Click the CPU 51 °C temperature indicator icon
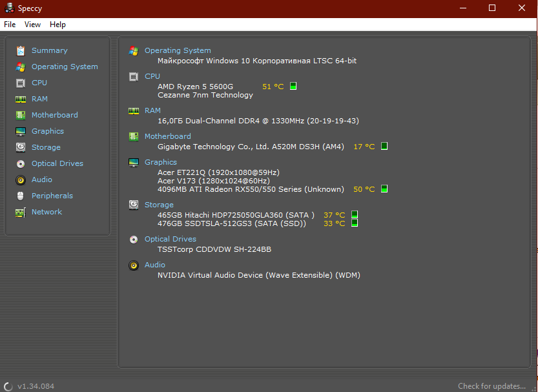 tap(293, 86)
